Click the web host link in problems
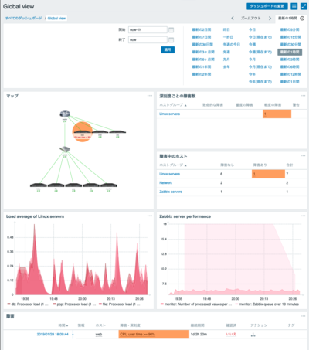 point(99,335)
